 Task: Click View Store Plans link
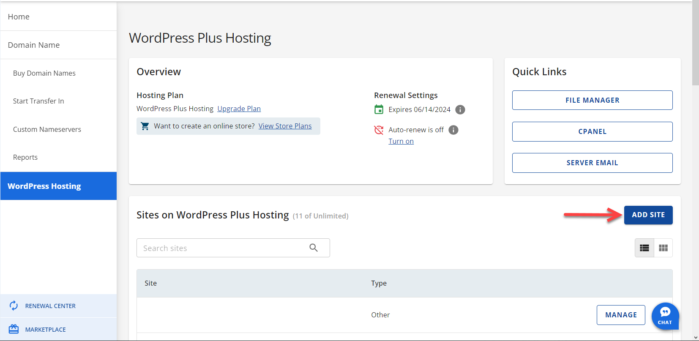coord(285,126)
